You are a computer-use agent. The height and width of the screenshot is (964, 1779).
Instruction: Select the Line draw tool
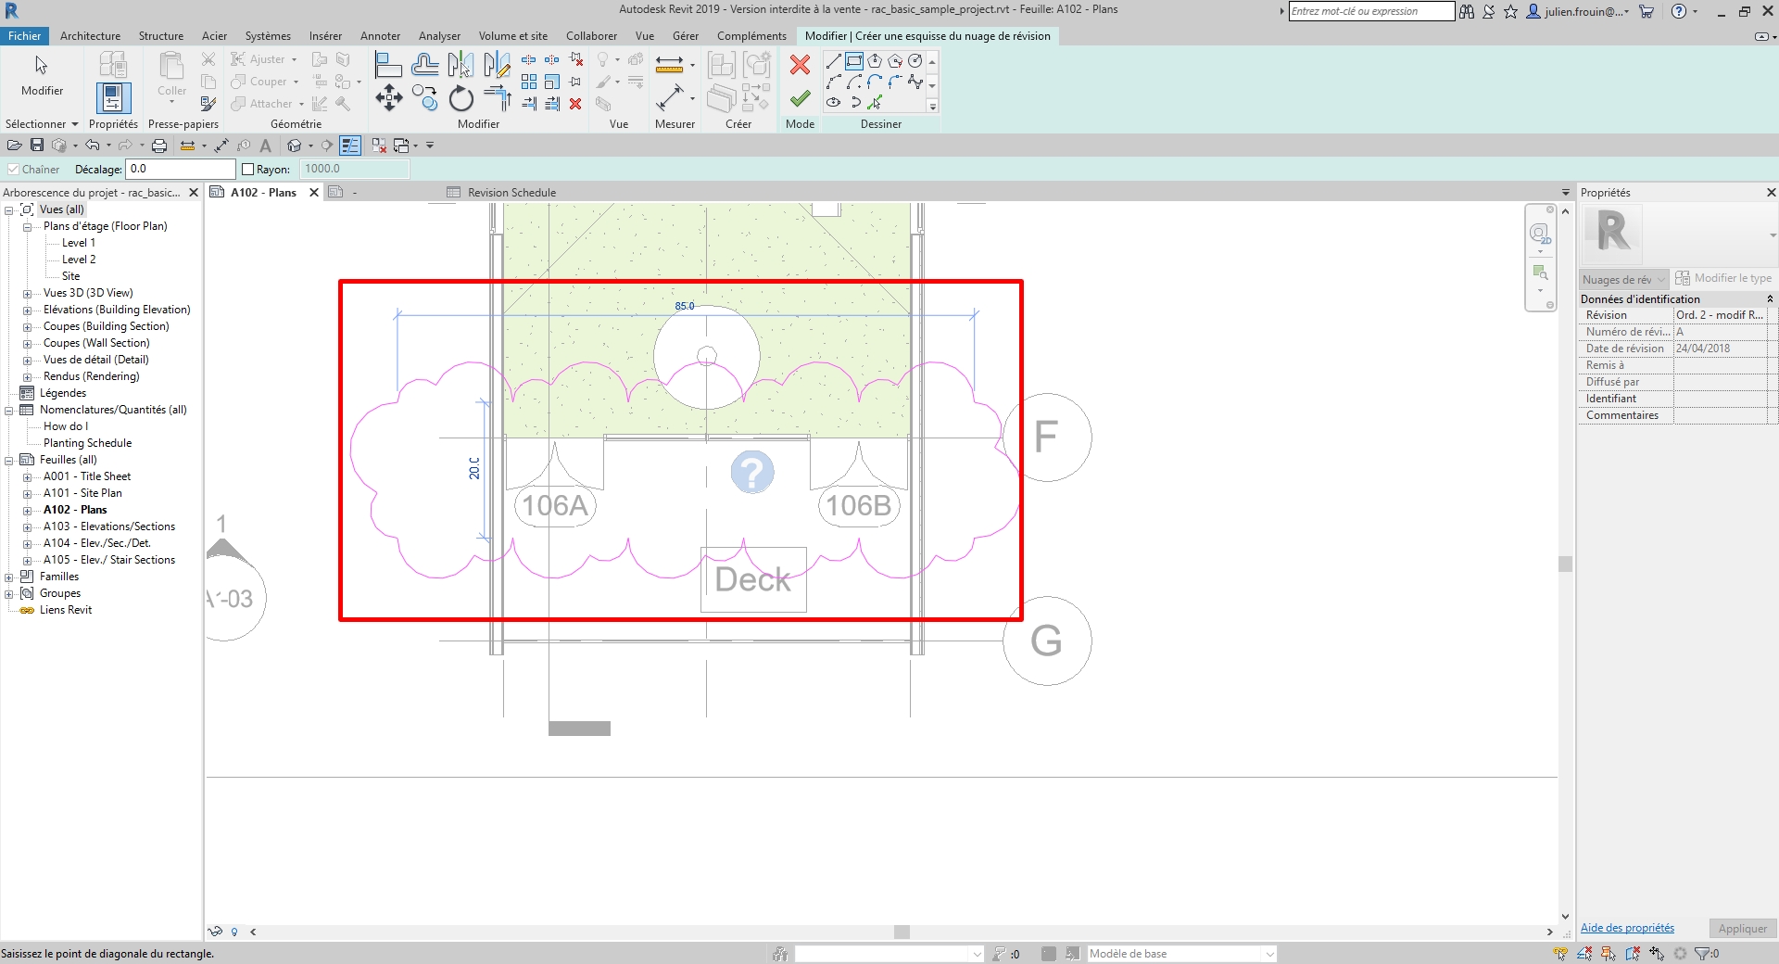click(x=833, y=61)
